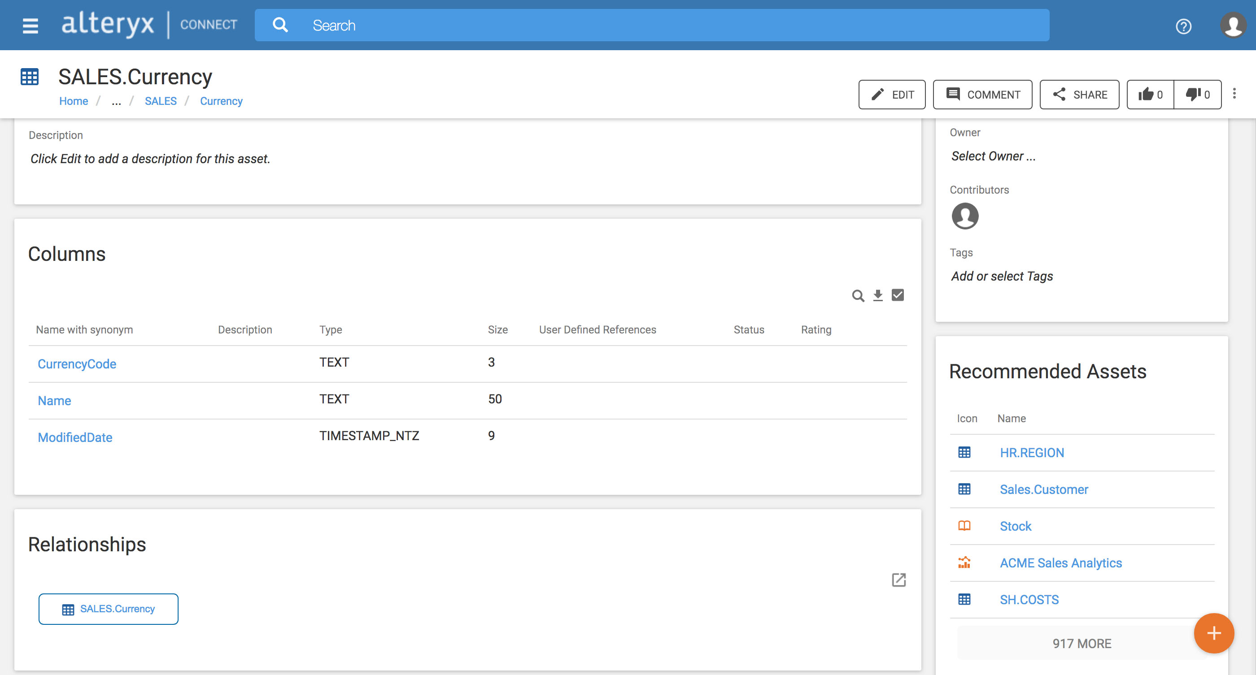This screenshot has width=1256, height=675.
Task: Click the SALES.Currency relationship node
Action: pos(108,609)
